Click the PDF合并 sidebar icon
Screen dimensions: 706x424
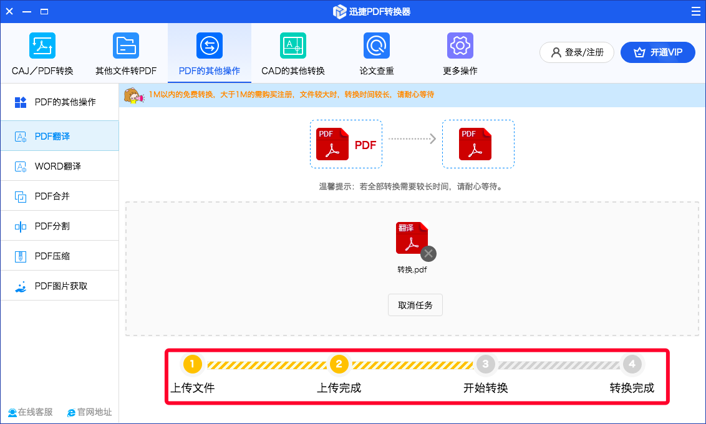(x=20, y=196)
